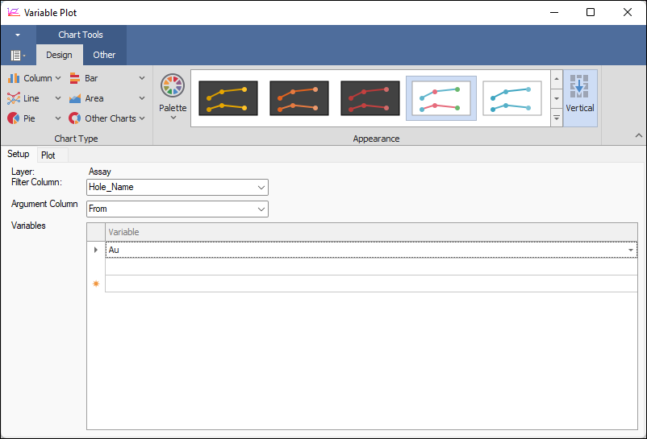The height and width of the screenshot is (439, 647).
Task: Open the Palette color wheel
Action: tap(172, 86)
